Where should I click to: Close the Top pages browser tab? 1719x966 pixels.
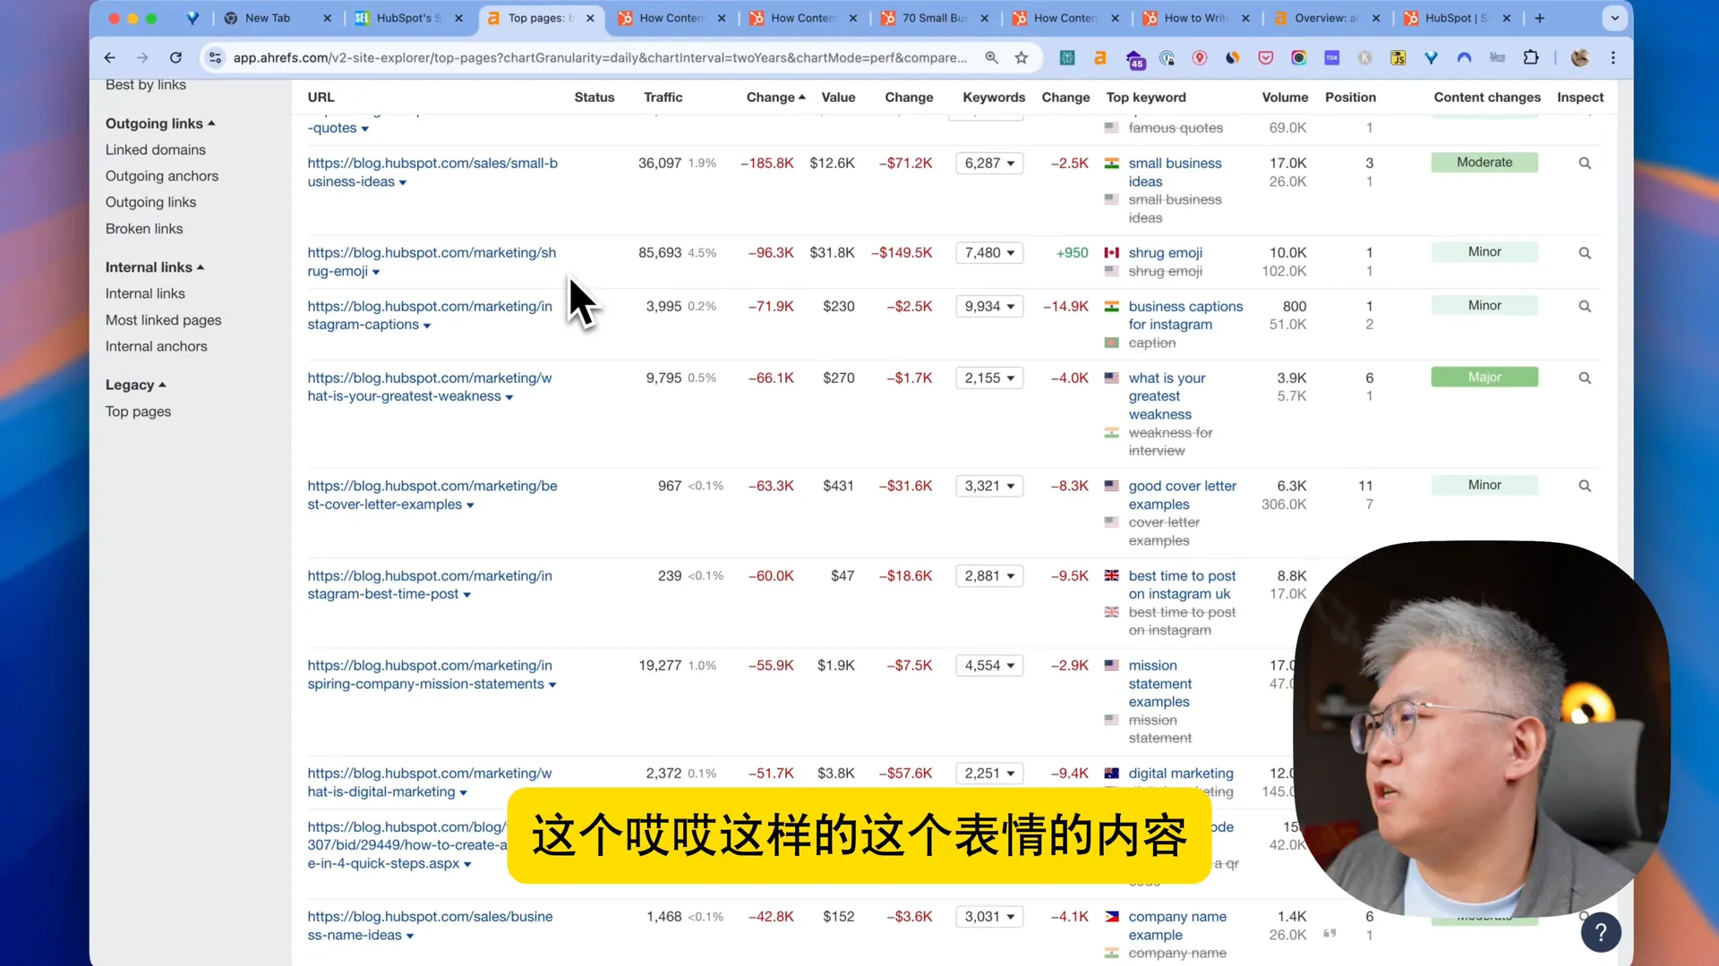pyautogui.click(x=590, y=18)
